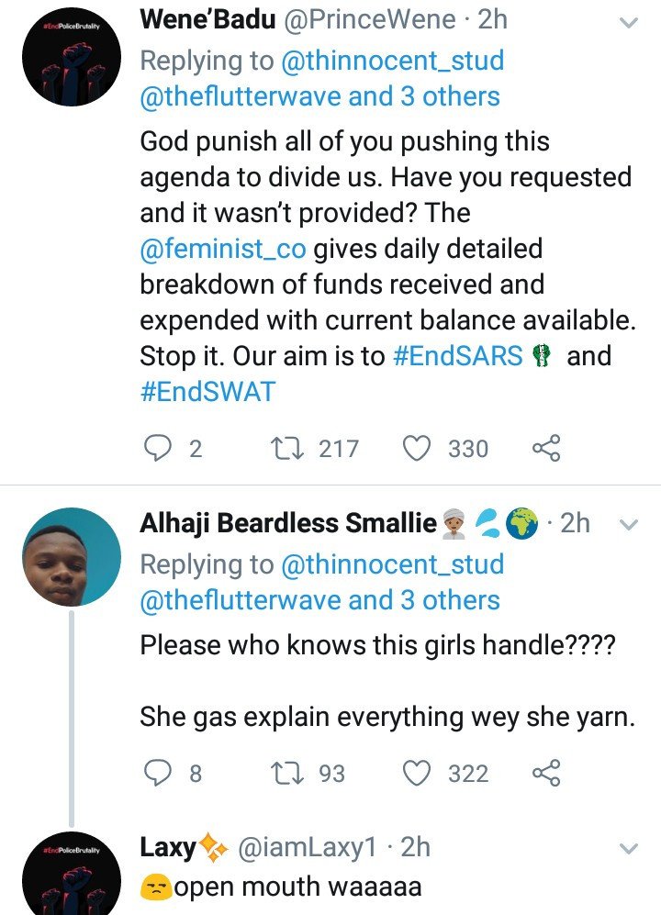Image resolution: width=661 pixels, height=915 pixels.
Task: Reply to Wene'Badu's tweet
Action: pos(160,448)
